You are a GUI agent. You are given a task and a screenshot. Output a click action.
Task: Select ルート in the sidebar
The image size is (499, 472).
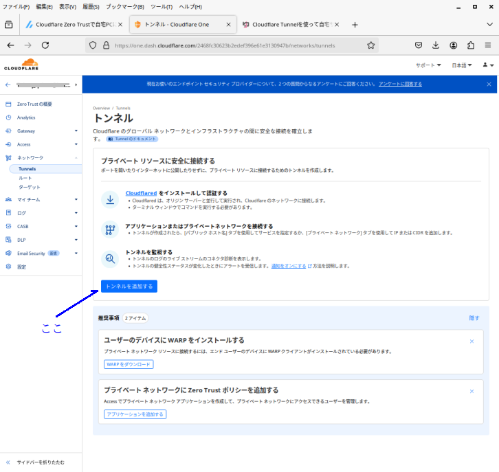[x=25, y=178]
